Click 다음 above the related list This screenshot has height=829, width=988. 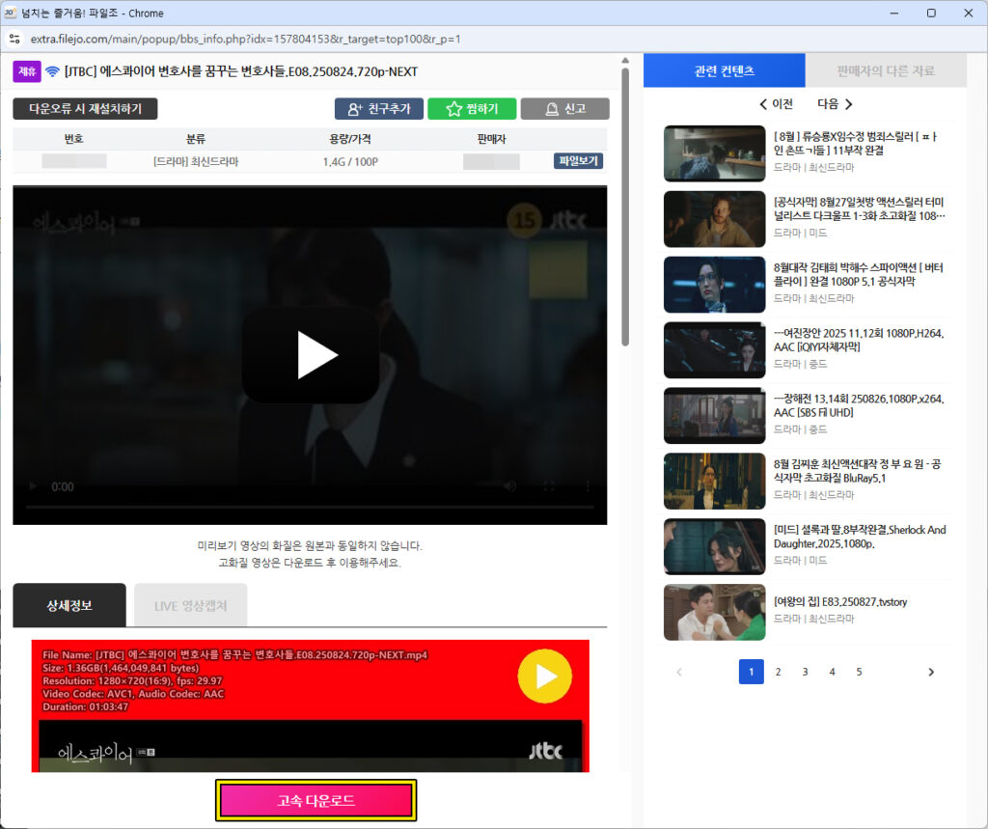pos(835,104)
